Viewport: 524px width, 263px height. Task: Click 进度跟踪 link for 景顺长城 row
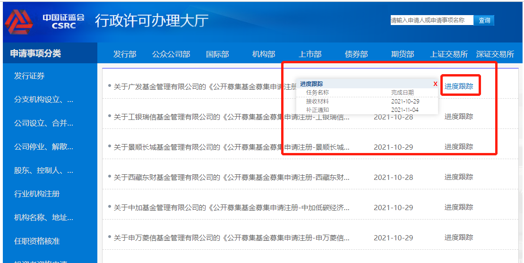tap(459, 146)
